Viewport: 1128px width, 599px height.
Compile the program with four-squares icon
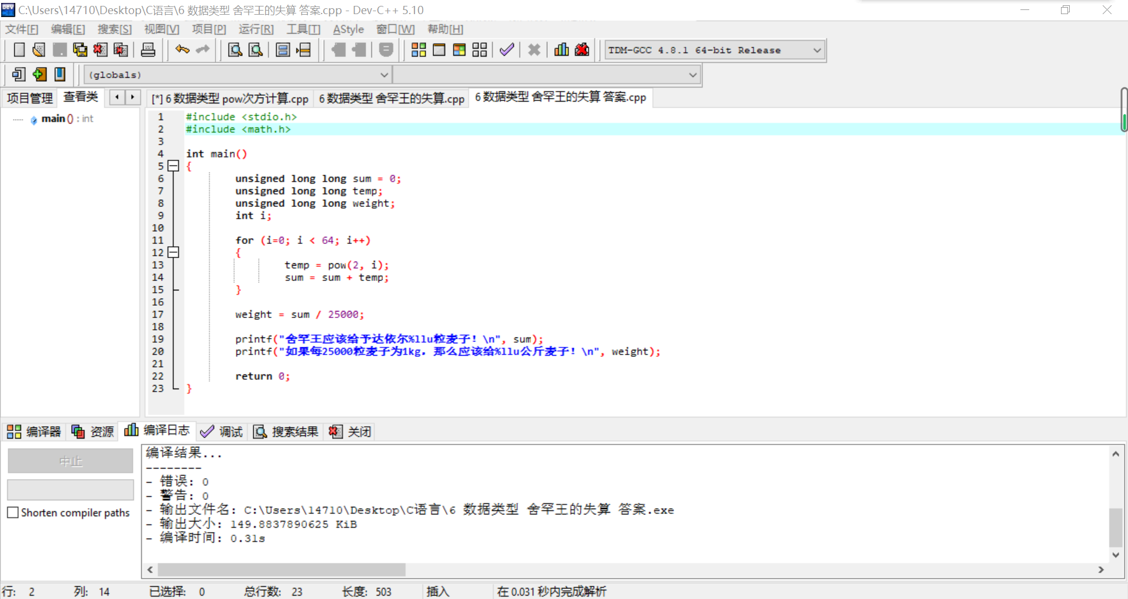[419, 50]
